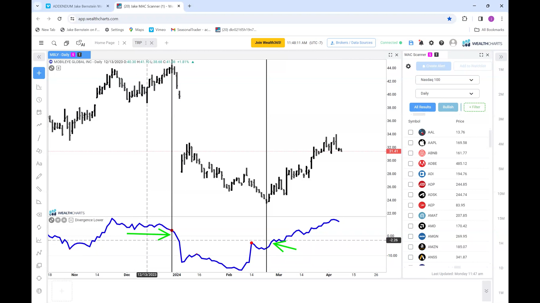Maximize the MAC Scanner panel

click(x=481, y=55)
